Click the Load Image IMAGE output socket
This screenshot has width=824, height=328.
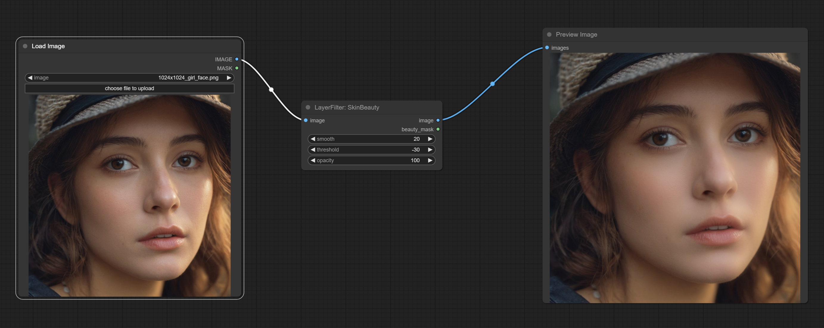(x=237, y=59)
